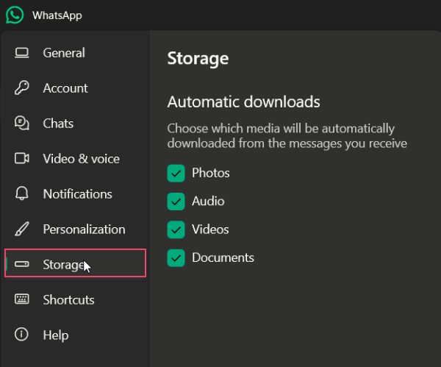Screen dimensions: 441x367
Task: Click the Shortcuts keyboard icon
Action: pos(21,299)
